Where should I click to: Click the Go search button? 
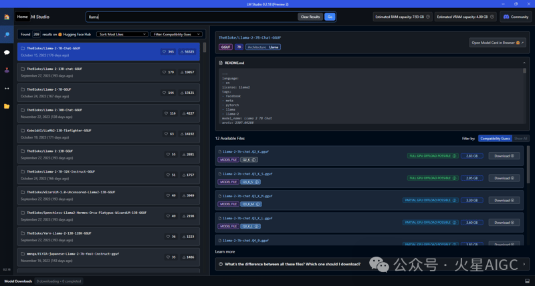coord(330,17)
